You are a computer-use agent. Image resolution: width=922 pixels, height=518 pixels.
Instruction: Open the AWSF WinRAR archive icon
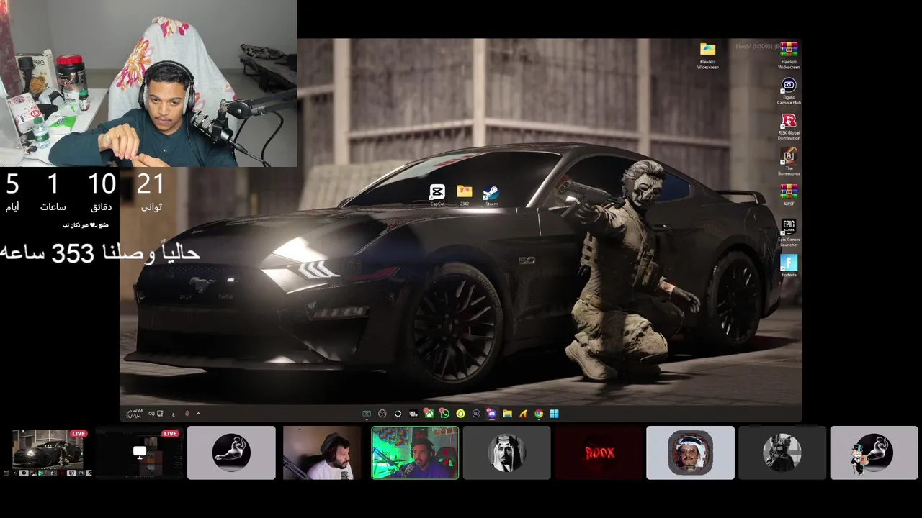(x=789, y=195)
